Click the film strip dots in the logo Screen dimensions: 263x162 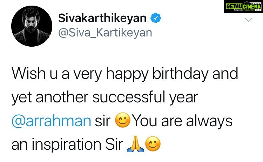pos(256,3)
